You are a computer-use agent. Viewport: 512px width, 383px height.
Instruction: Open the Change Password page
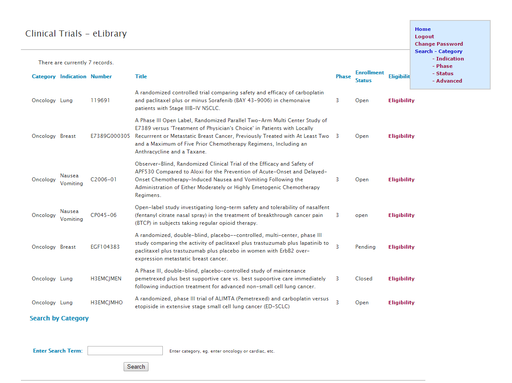click(438, 44)
